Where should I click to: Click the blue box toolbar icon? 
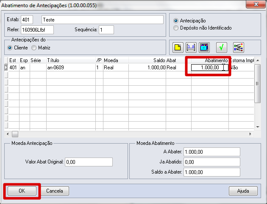tap(204, 47)
